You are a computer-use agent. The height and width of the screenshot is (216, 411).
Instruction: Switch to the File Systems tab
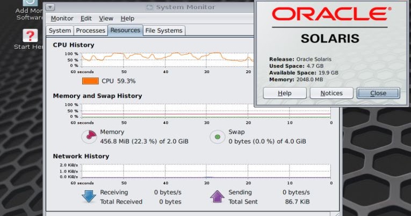pos(164,31)
